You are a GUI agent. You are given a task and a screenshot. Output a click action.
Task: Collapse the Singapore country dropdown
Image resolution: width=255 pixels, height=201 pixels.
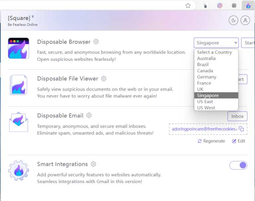pos(216,43)
